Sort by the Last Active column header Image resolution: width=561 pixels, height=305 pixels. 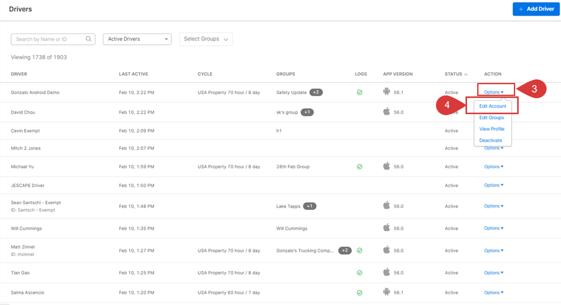(133, 74)
